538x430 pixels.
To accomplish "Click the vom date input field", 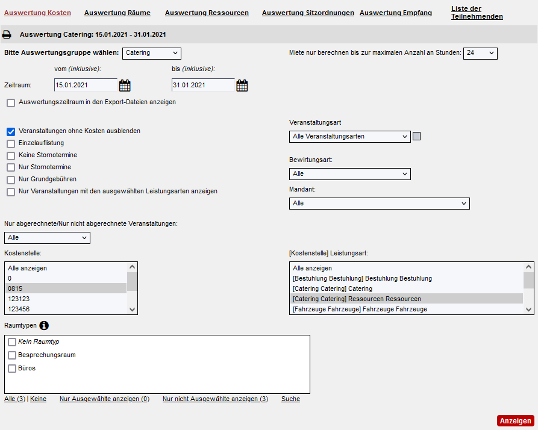I will tap(86, 85).
